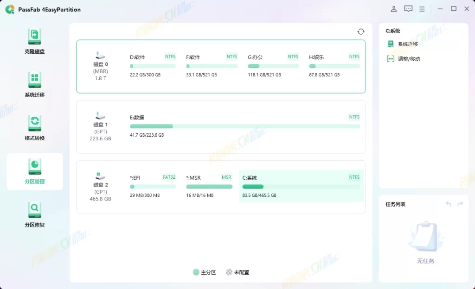Select the H:娱乐 partition
The height and width of the screenshot is (289, 475).
[x=334, y=66]
